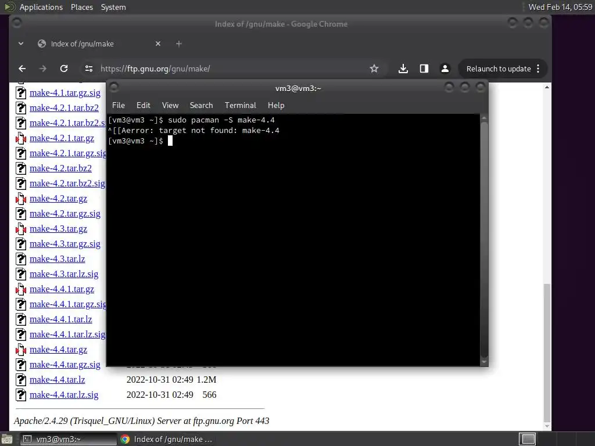The image size is (595, 446).
Task: Download make-4.3.tar.gz
Action: click(59, 229)
